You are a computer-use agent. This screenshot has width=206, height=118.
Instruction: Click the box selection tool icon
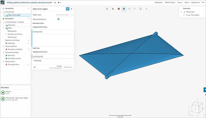tap(140, 9)
